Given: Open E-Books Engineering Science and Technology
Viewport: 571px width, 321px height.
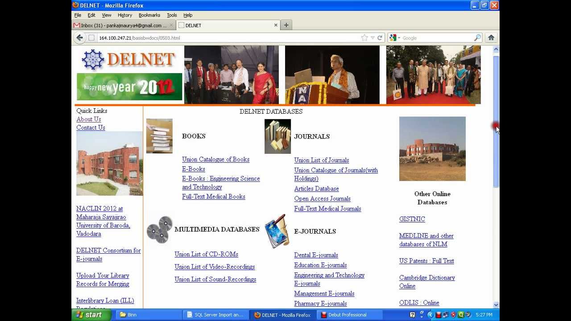Looking at the screenshot, I should tap(221, 183).
